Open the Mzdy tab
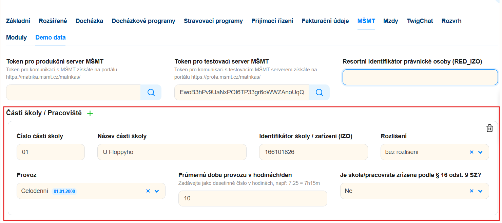This screenshot has height=223, width=502. (391, 21)
